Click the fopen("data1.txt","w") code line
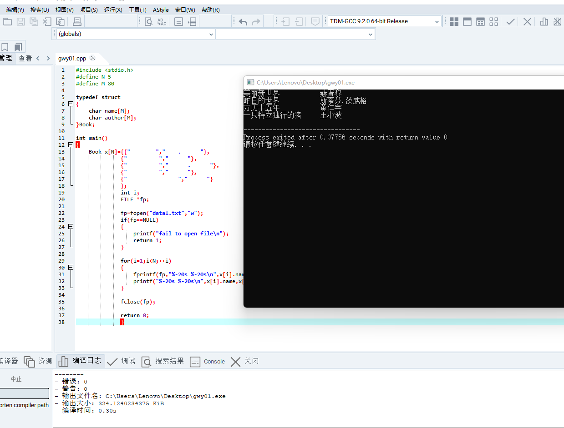 pos(162,213)
